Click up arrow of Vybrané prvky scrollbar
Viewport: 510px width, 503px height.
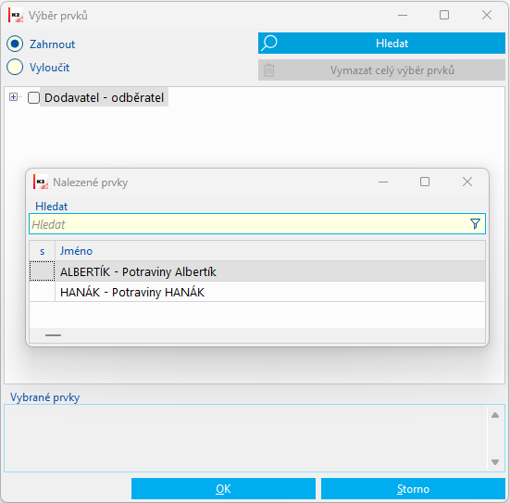(x=495, y=415)
